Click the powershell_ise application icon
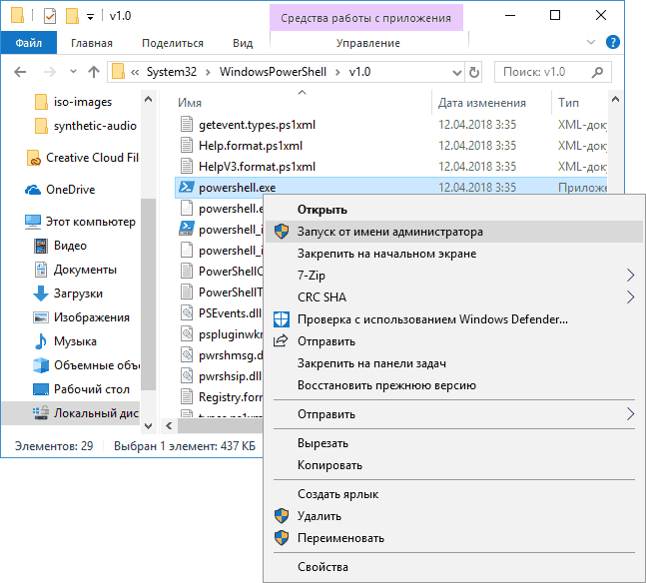This screenshot has height=583, width=646. tap(187, 229)
